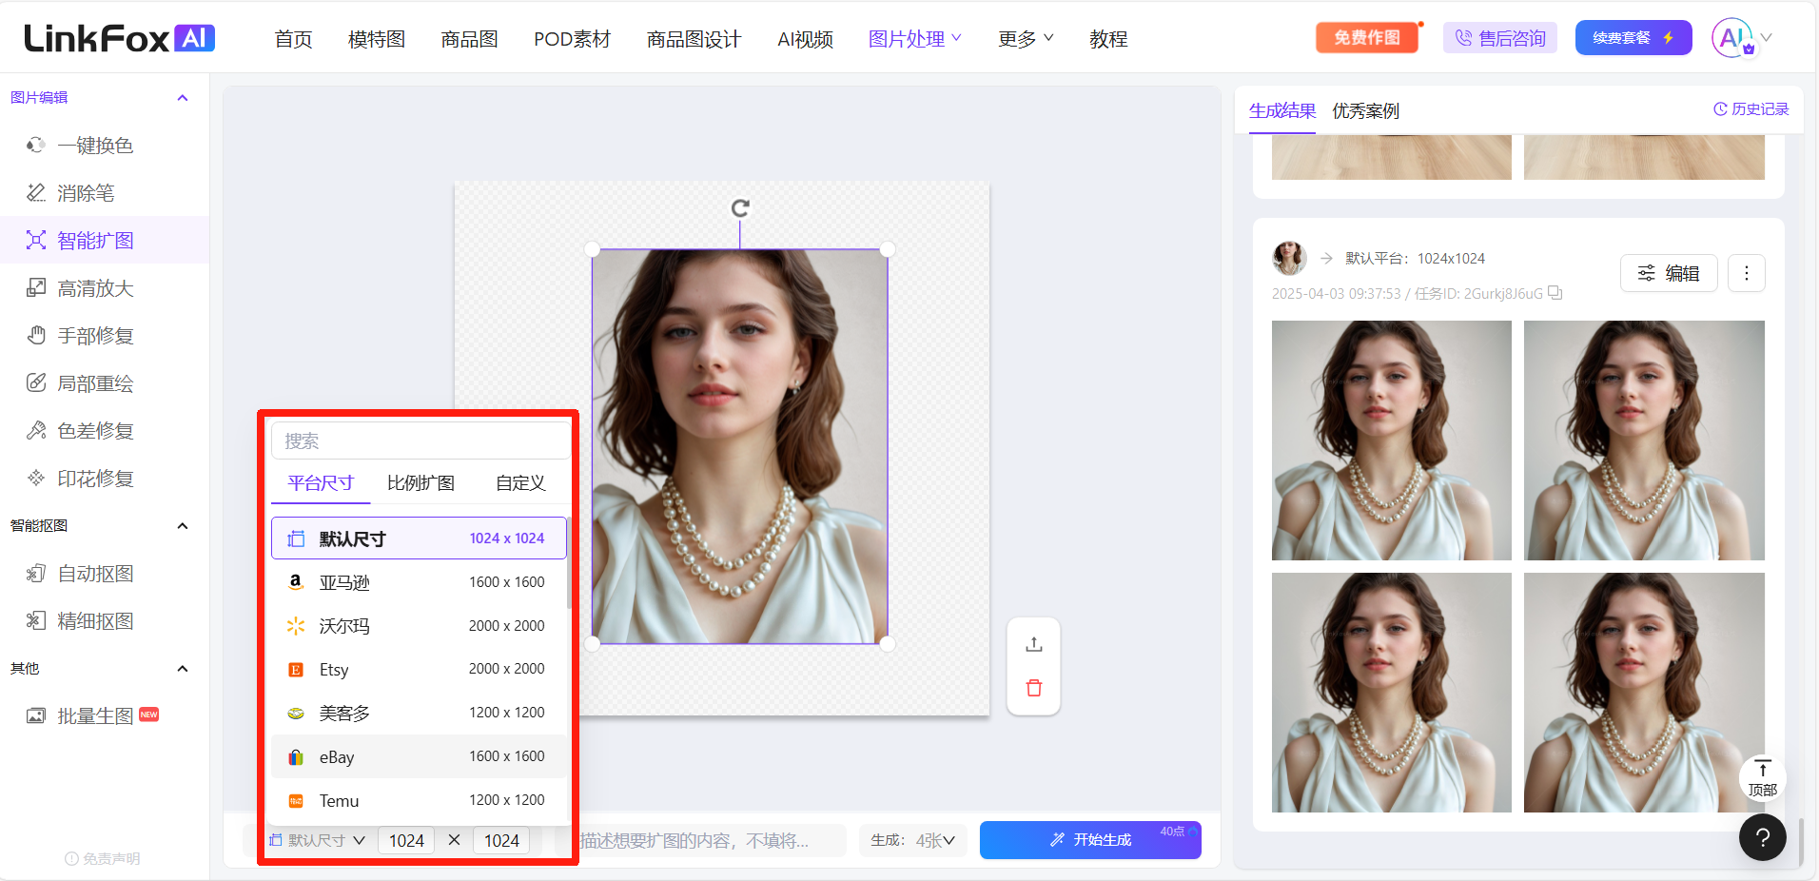This screenshot has height=881, width=1819.
Task: Click the rotate handle above the portrait
Action: 740,208
